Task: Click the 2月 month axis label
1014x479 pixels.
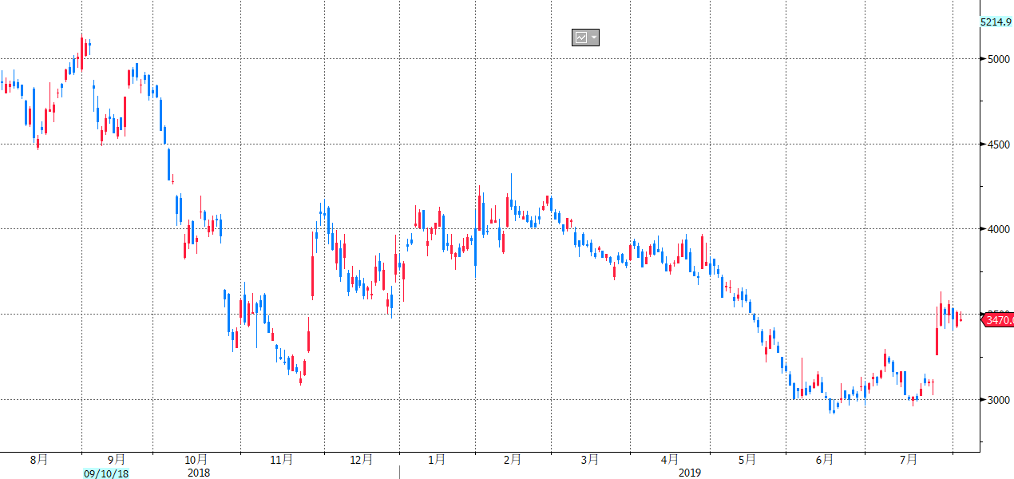Action: [513, 460]
